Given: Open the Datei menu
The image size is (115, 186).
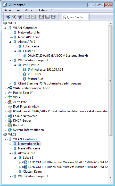Looking at the screenshot, I should (x=7, y=10).
